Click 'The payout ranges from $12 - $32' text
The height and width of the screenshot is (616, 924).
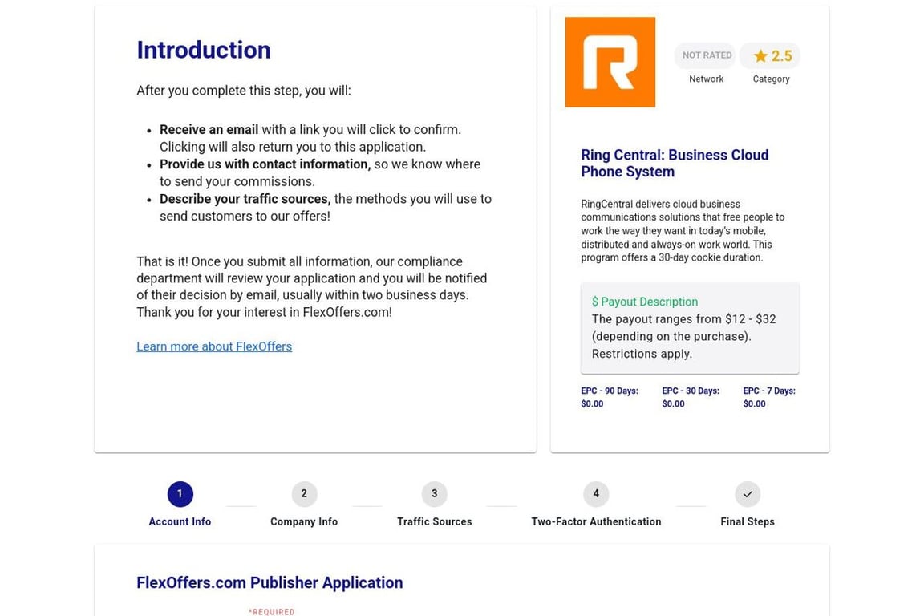(683, 319)
